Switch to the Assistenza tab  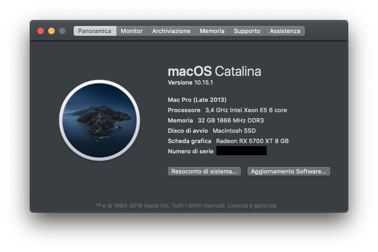[285, 31]
